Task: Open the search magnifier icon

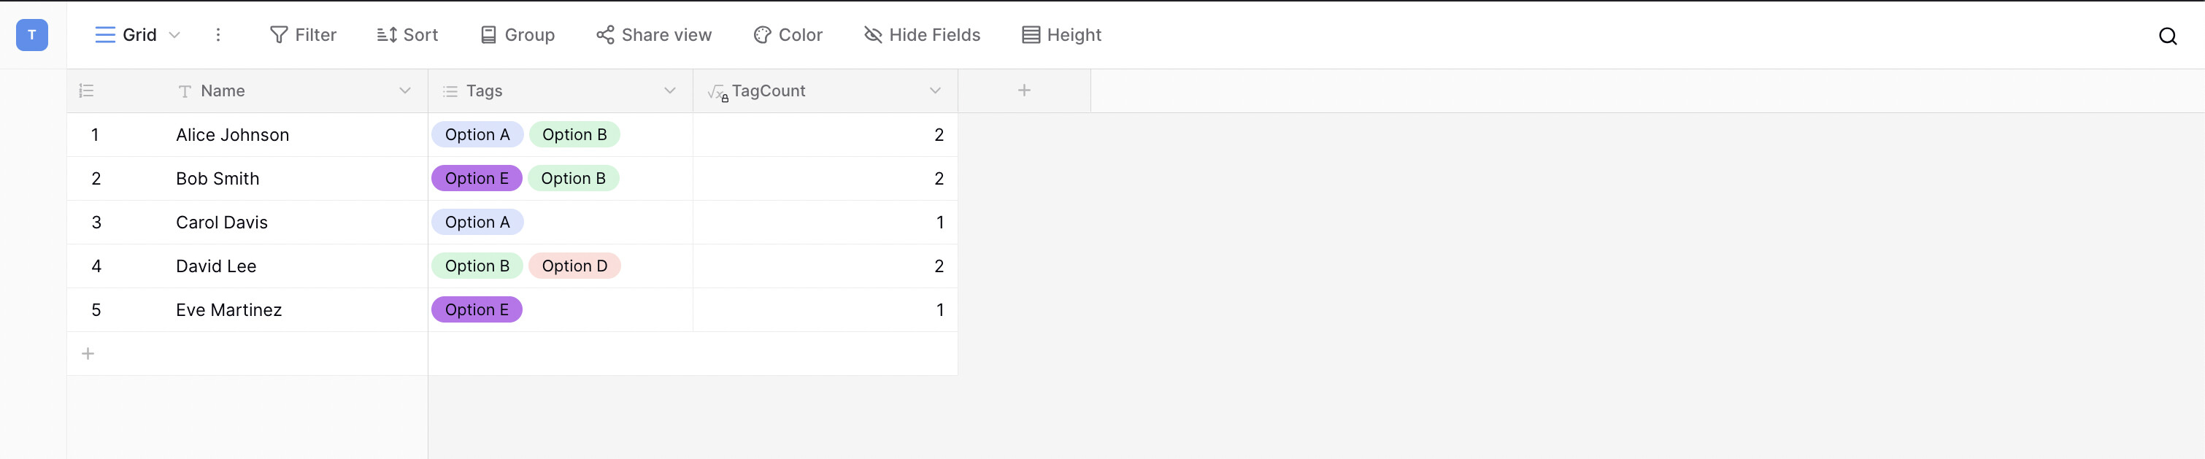Action: [x=2167, y=36]
